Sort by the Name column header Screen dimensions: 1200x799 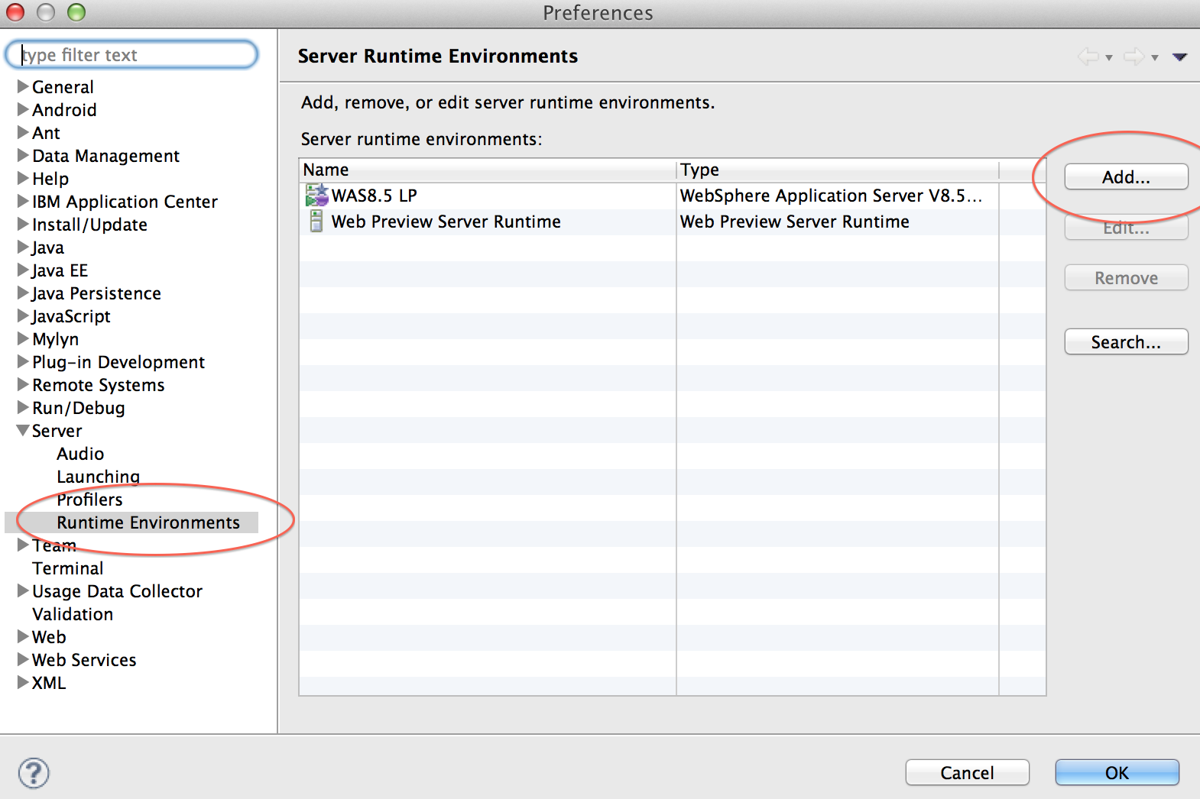pos(488,170)
